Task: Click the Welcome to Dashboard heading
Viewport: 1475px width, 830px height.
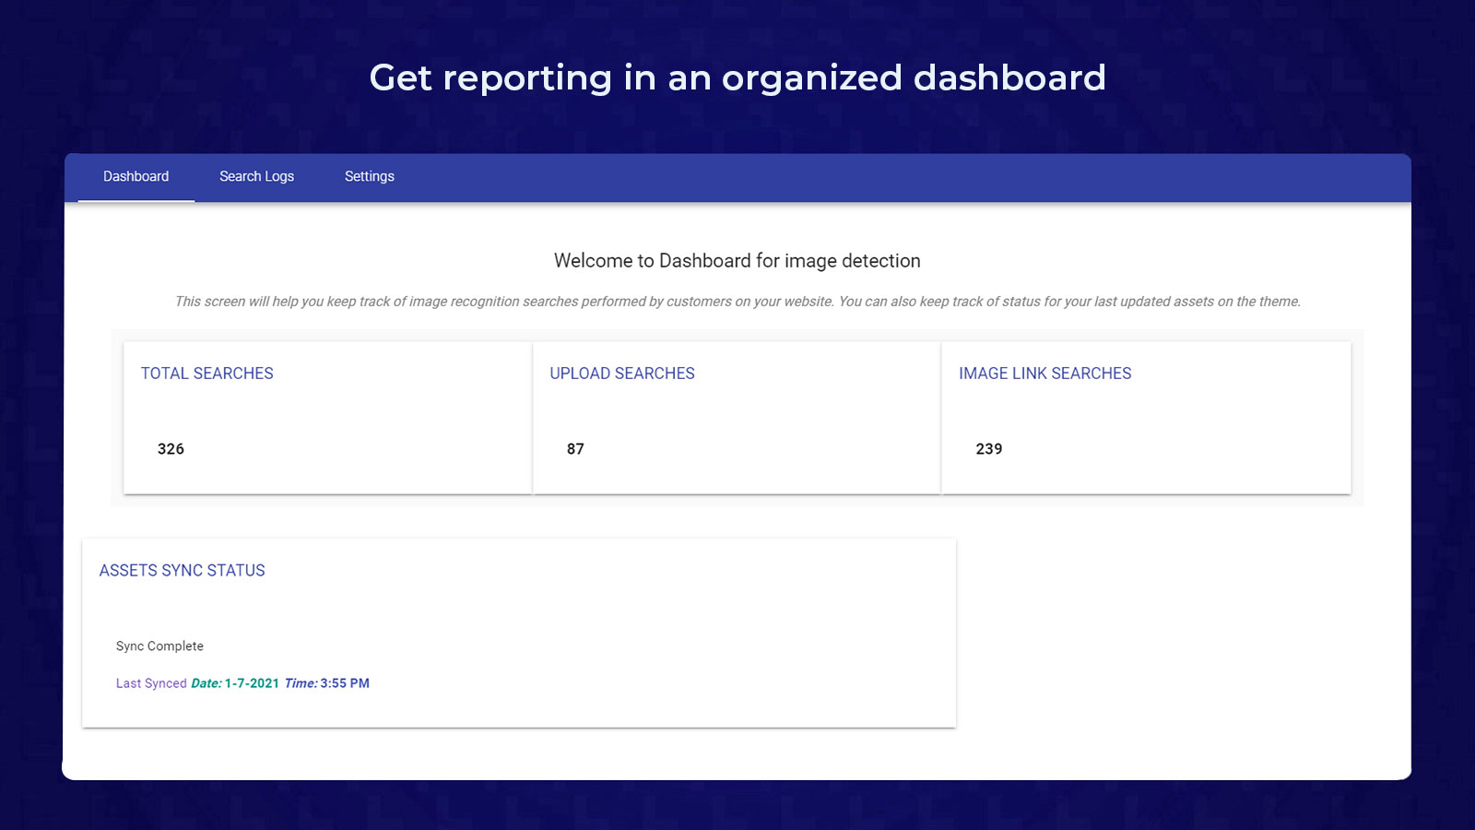Action: (x=737, y=261)
